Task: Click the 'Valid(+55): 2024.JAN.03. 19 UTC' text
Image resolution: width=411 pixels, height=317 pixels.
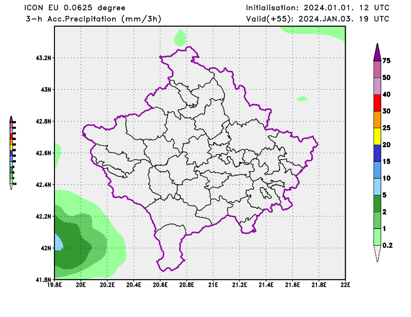Action: point(317,19)
